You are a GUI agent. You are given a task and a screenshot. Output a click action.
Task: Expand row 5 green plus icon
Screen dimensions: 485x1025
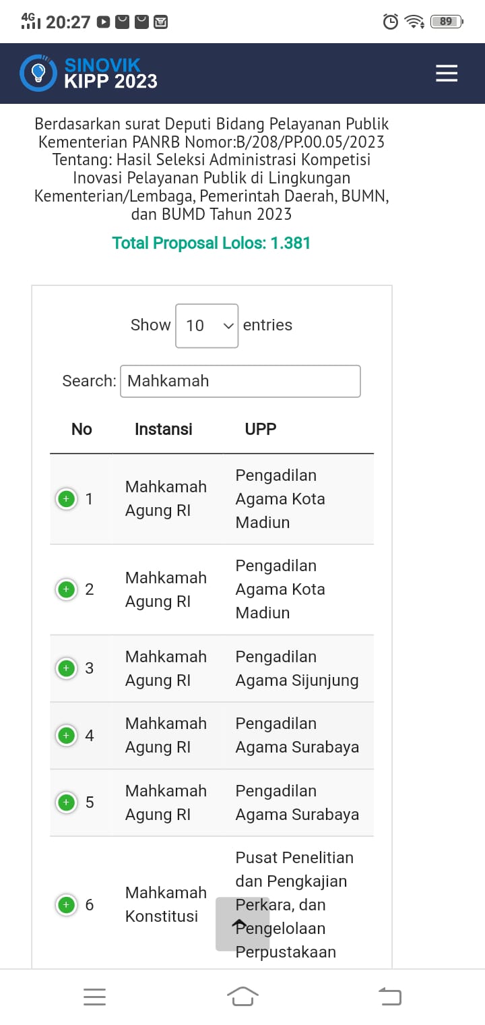(66, 802)
